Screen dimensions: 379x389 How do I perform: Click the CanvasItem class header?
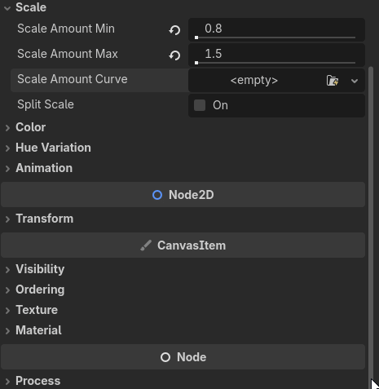[x=183, y=245]
